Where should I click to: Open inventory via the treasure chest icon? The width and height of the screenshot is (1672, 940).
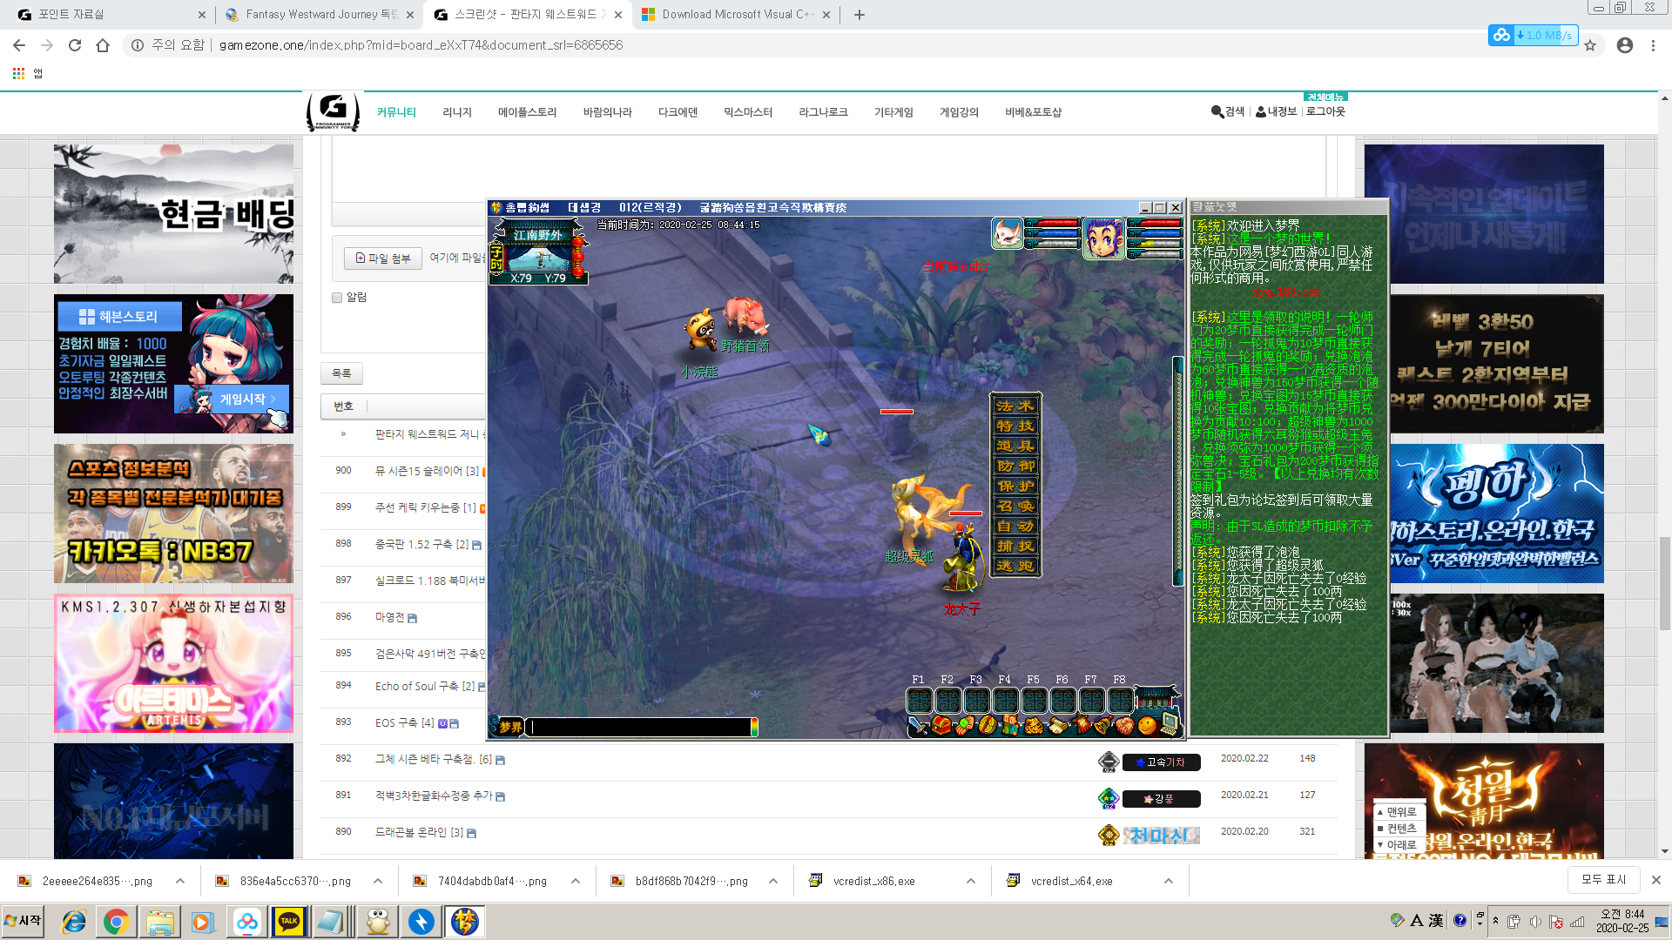click(x=942, y=726)
